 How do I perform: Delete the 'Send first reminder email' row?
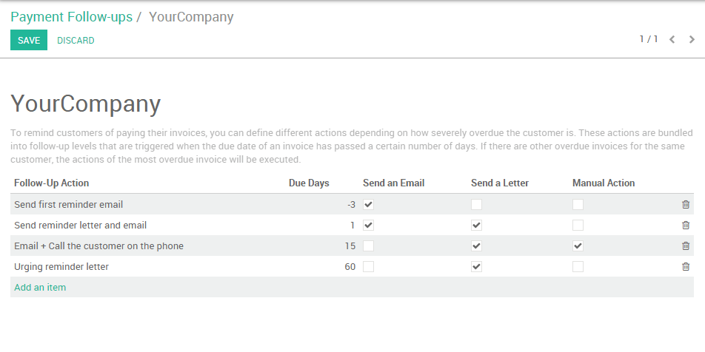(x=685, y=205)
